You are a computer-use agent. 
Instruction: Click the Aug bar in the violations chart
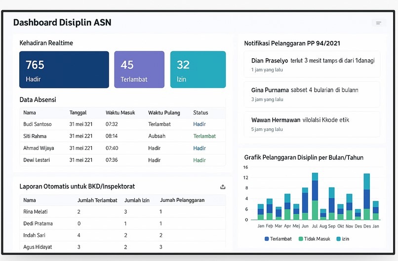323,214
